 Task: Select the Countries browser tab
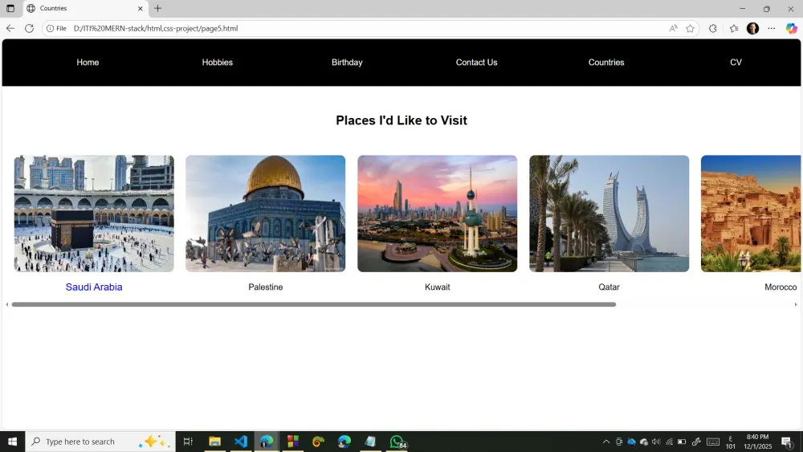point(86,8)
